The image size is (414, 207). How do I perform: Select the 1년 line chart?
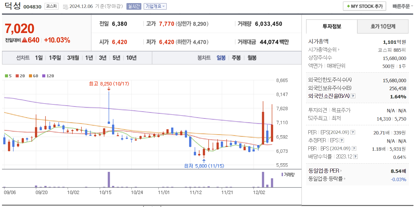tap(89, 58)
